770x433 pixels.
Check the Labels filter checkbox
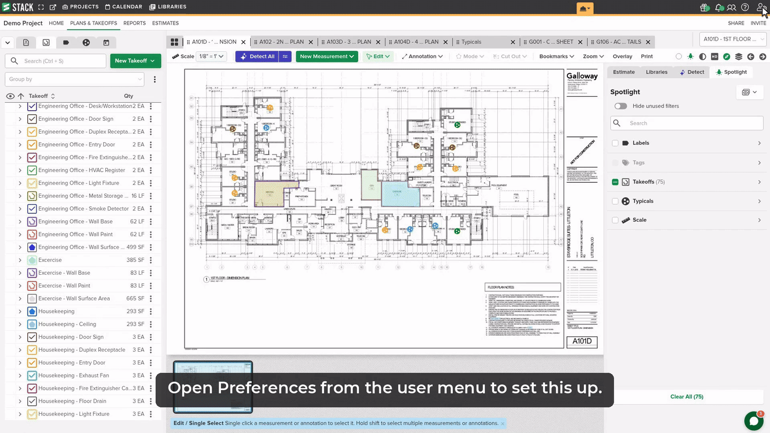tap(615, 143)
